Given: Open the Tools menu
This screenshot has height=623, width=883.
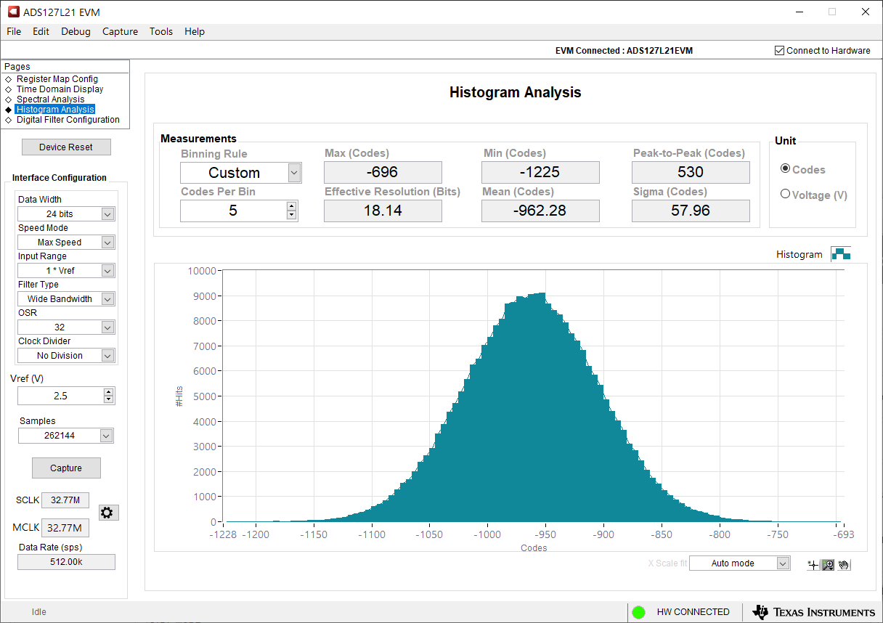Looking at the screenshot, I should click(161, 31).
